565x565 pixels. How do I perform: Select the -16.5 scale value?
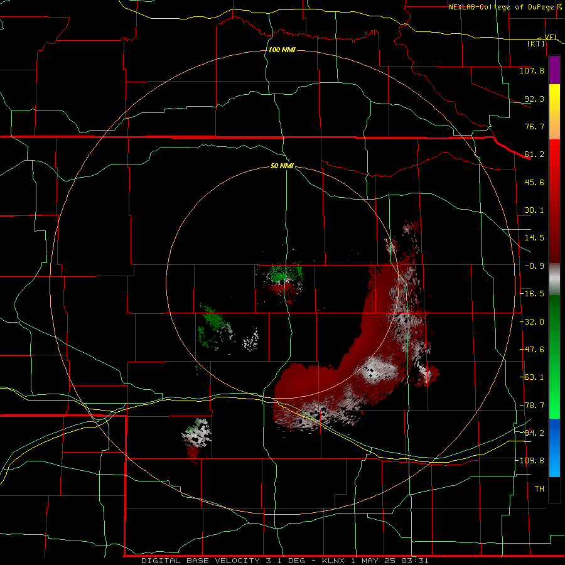pos(532,294)
